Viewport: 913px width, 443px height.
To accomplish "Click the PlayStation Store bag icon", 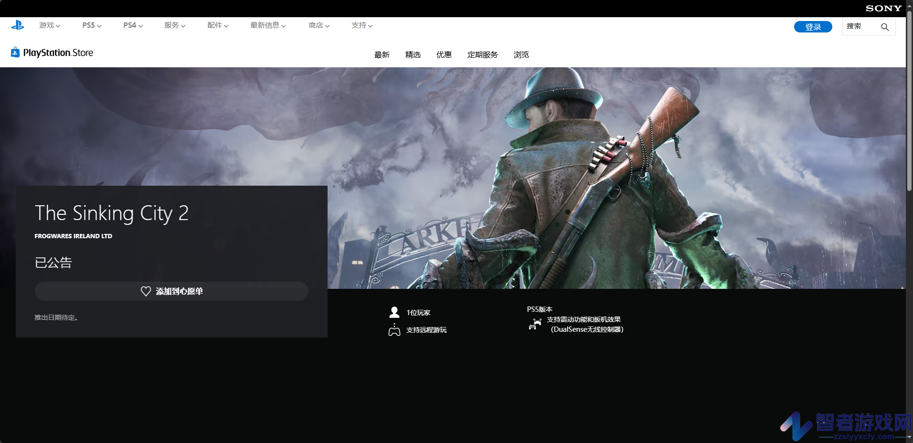I will [x=15, y=52].
